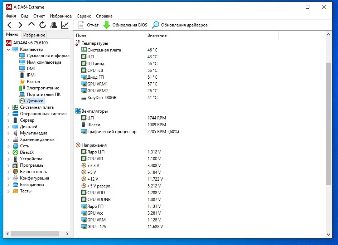Click the scroll down arrow of sensor list
The height and width of the screenshot is (245, 338).
coord(328,235)
